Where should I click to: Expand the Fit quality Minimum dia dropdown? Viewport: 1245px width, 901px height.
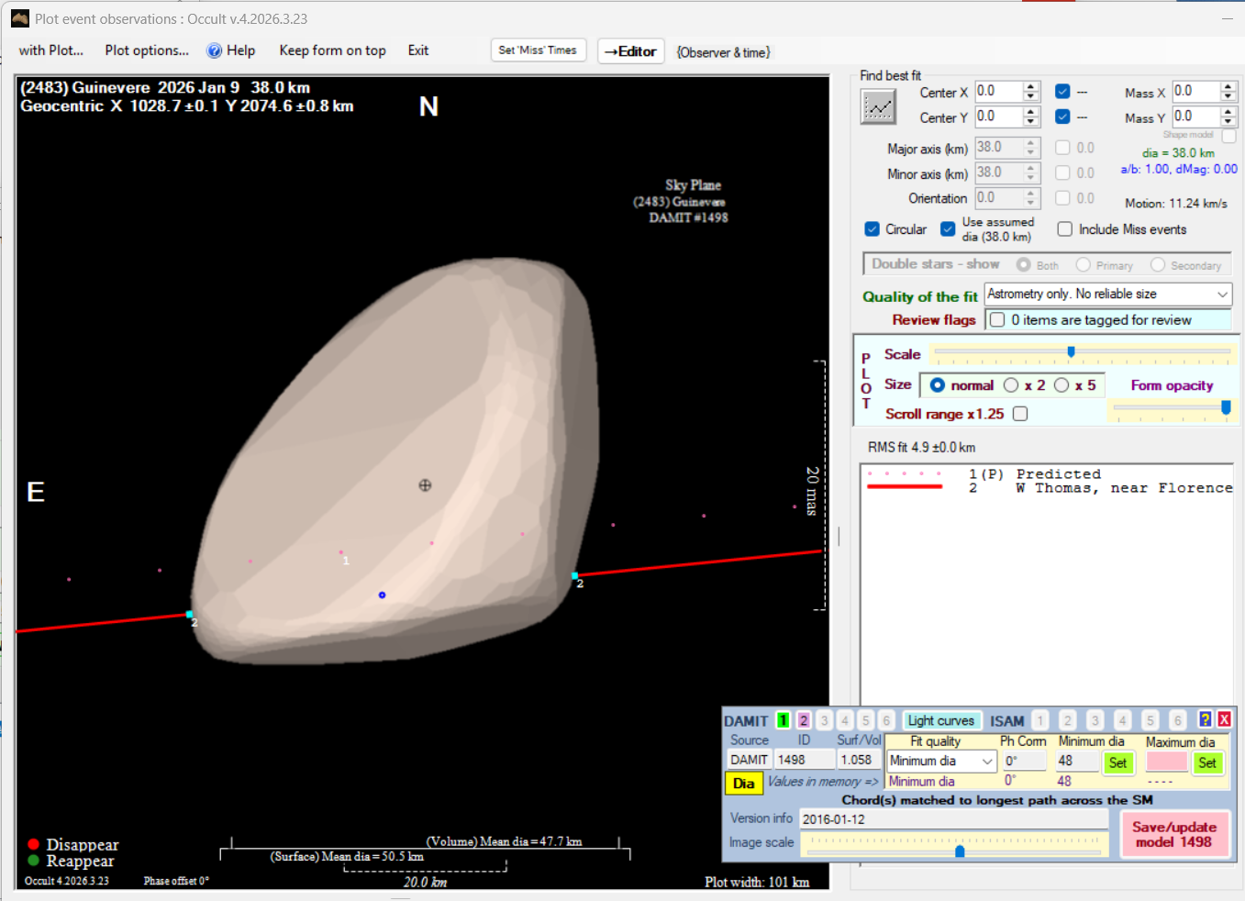(987, 762)
